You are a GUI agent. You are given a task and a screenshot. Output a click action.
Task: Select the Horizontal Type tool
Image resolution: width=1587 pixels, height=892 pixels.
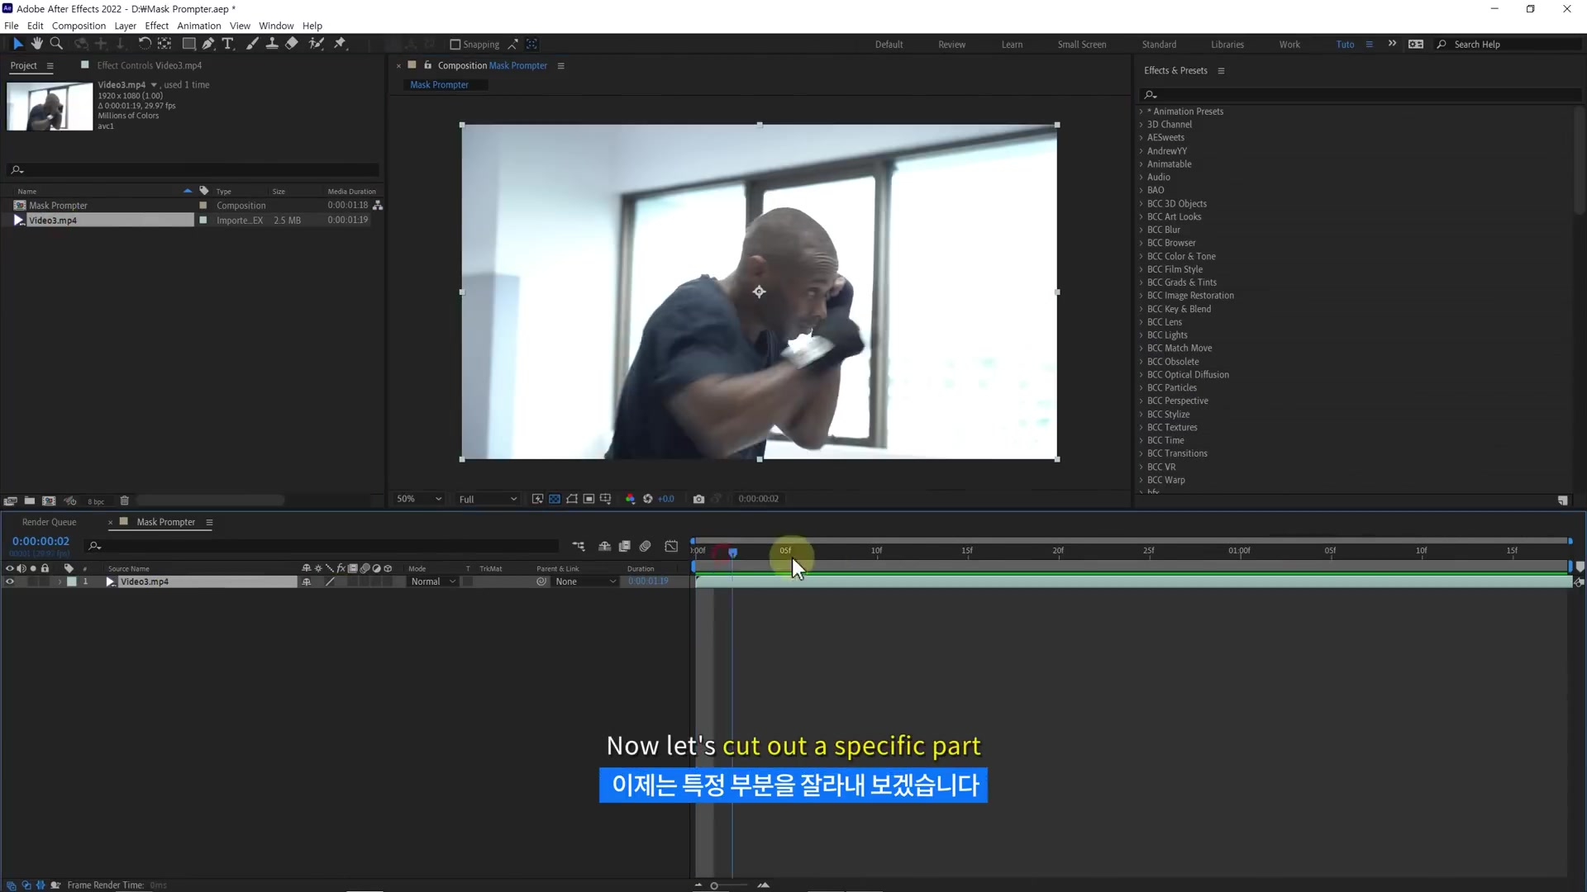228,44
